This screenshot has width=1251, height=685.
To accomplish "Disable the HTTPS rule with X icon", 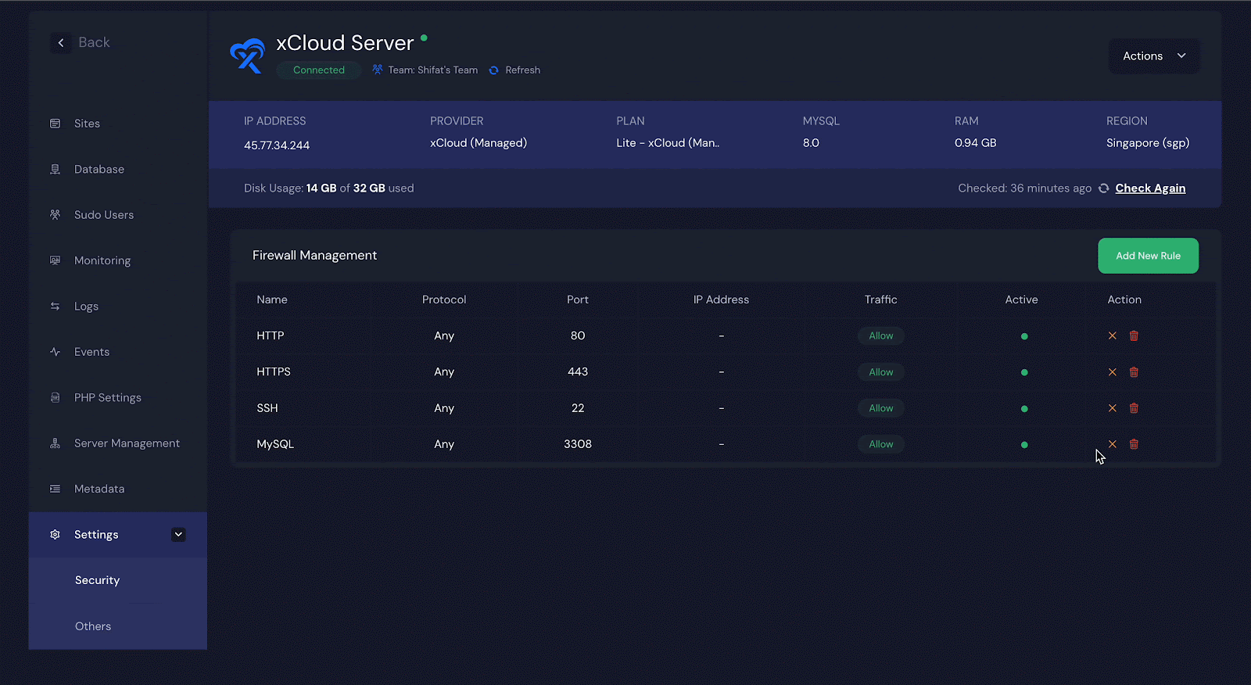I will 1112,372.
